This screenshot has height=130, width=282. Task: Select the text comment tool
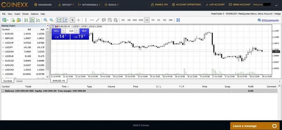coord(104,20)
